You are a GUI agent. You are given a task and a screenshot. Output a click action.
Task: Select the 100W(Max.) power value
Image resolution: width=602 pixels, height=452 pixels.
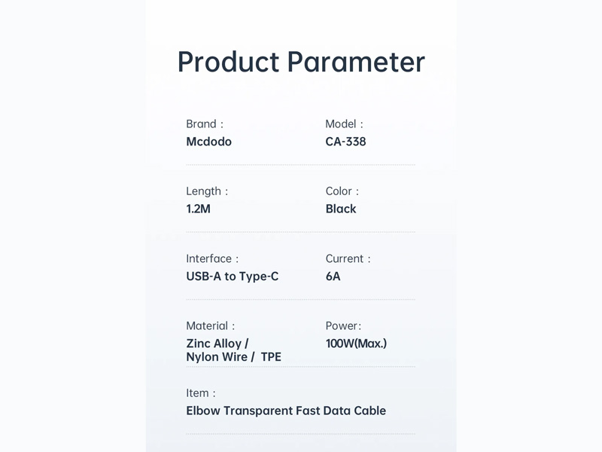click(x=356, y=344)
